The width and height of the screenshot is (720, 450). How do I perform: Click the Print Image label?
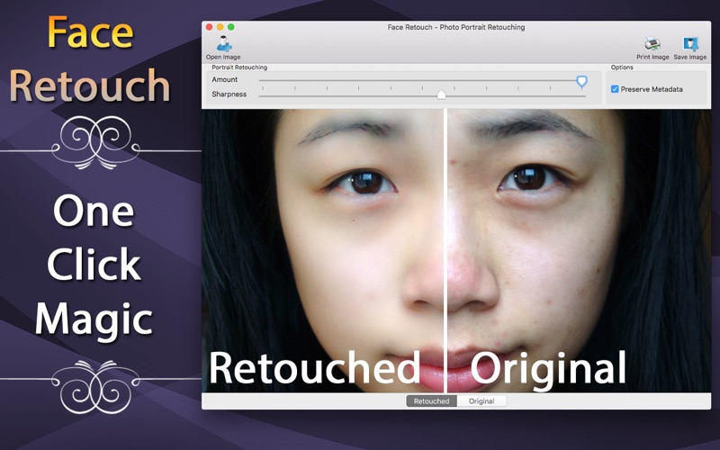[652, 57]
